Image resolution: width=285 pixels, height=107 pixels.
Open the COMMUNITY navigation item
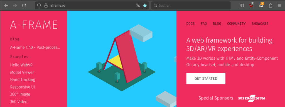pyautogui.click(x=236, y=24)
